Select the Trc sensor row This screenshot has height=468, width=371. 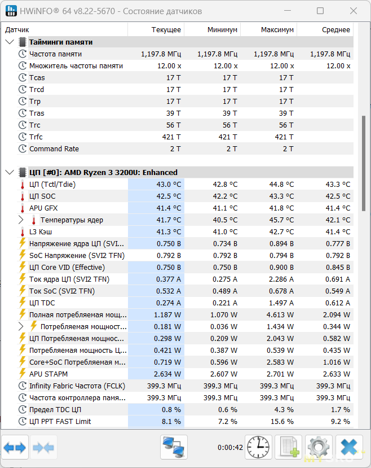(x=185, y=125)
